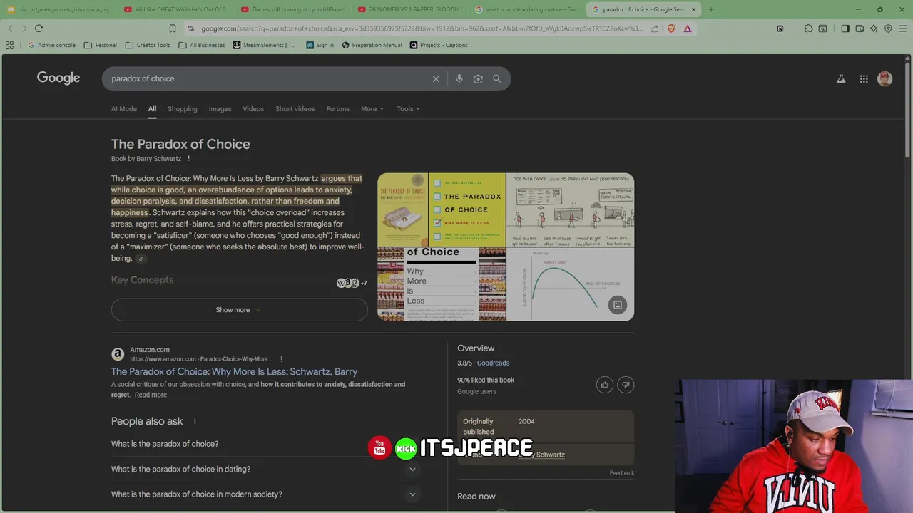Select the Images results tab

click(220, 109)
